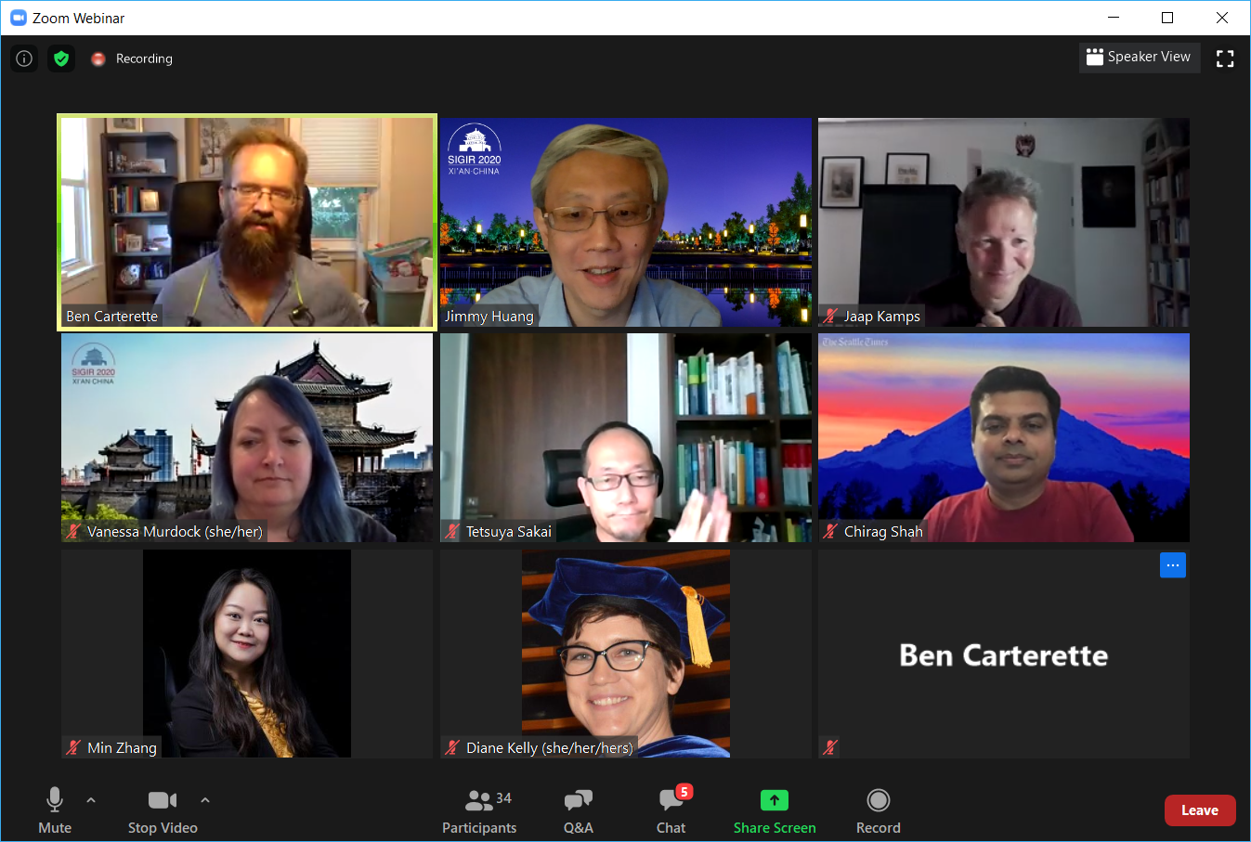Select Diane Kelly's video tile

pyautogui.click(x=626, y=654)
